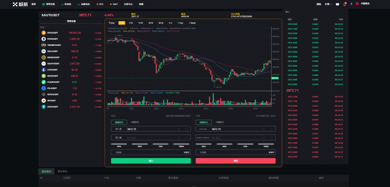Click the Dogecoin icon for DOGE/USDT
The image size is (390, 187).
(x=44, y=57)
